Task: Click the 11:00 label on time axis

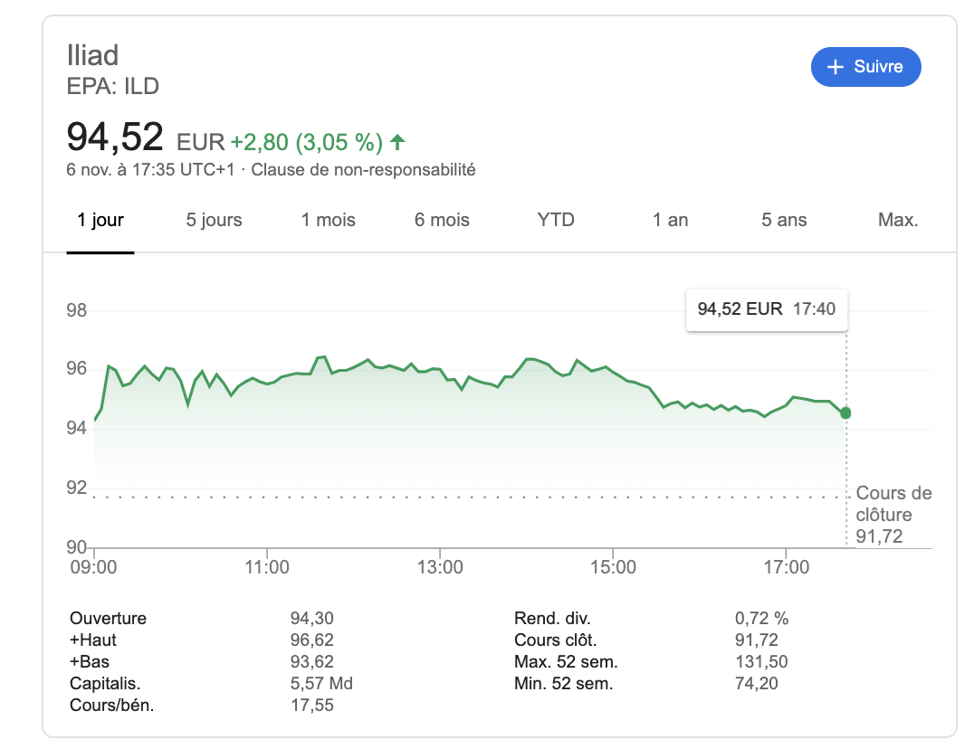Action: click(267, 567)
